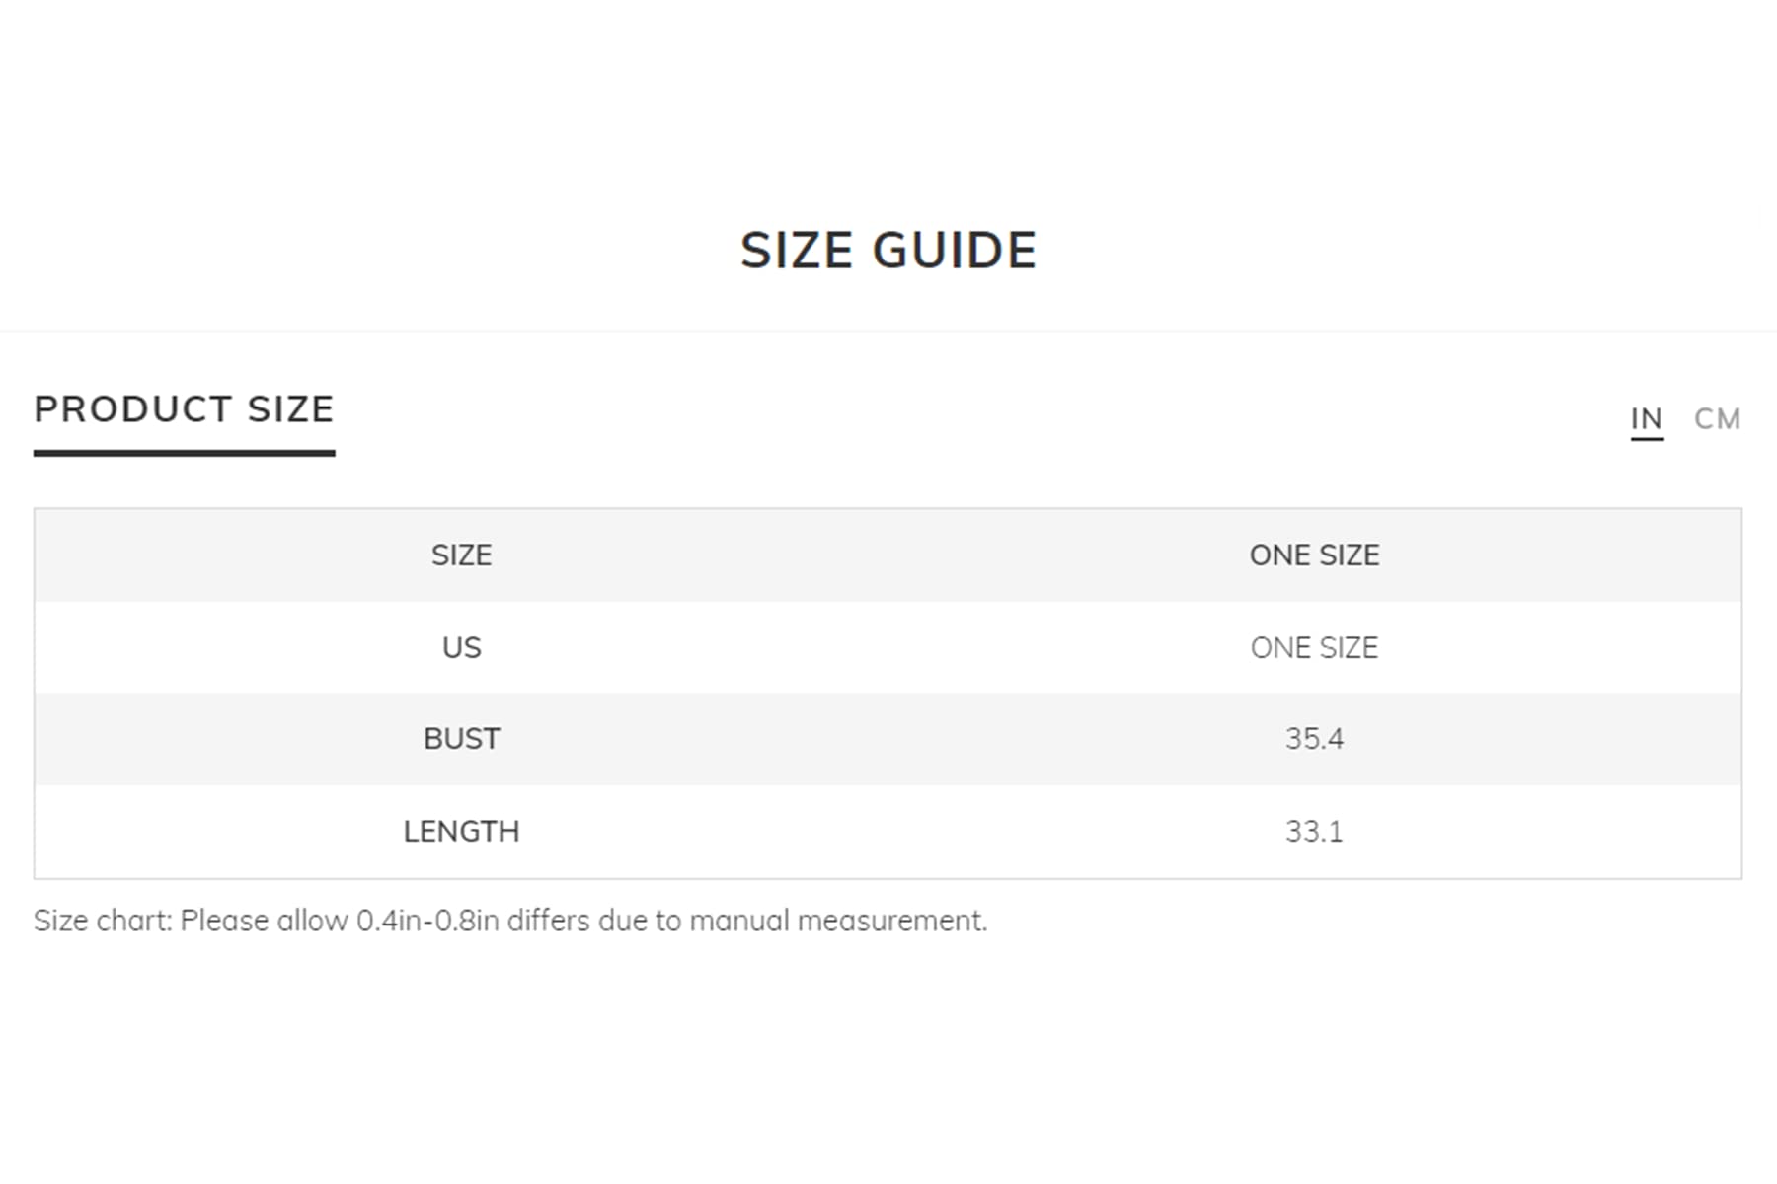Image resolution: width=1777 pixels, height=1184 pixels.
Task: Click the underline below the IN option
Action: [1647, 439]
